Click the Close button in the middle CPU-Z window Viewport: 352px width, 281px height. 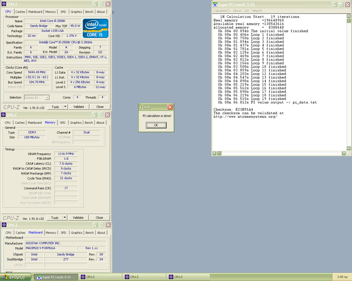tap(99, 218)
